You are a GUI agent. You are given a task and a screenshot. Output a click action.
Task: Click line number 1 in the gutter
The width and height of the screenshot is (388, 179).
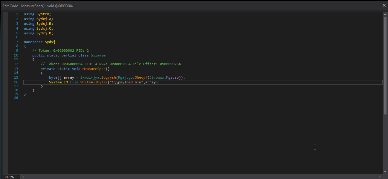(x=17, y=14)
